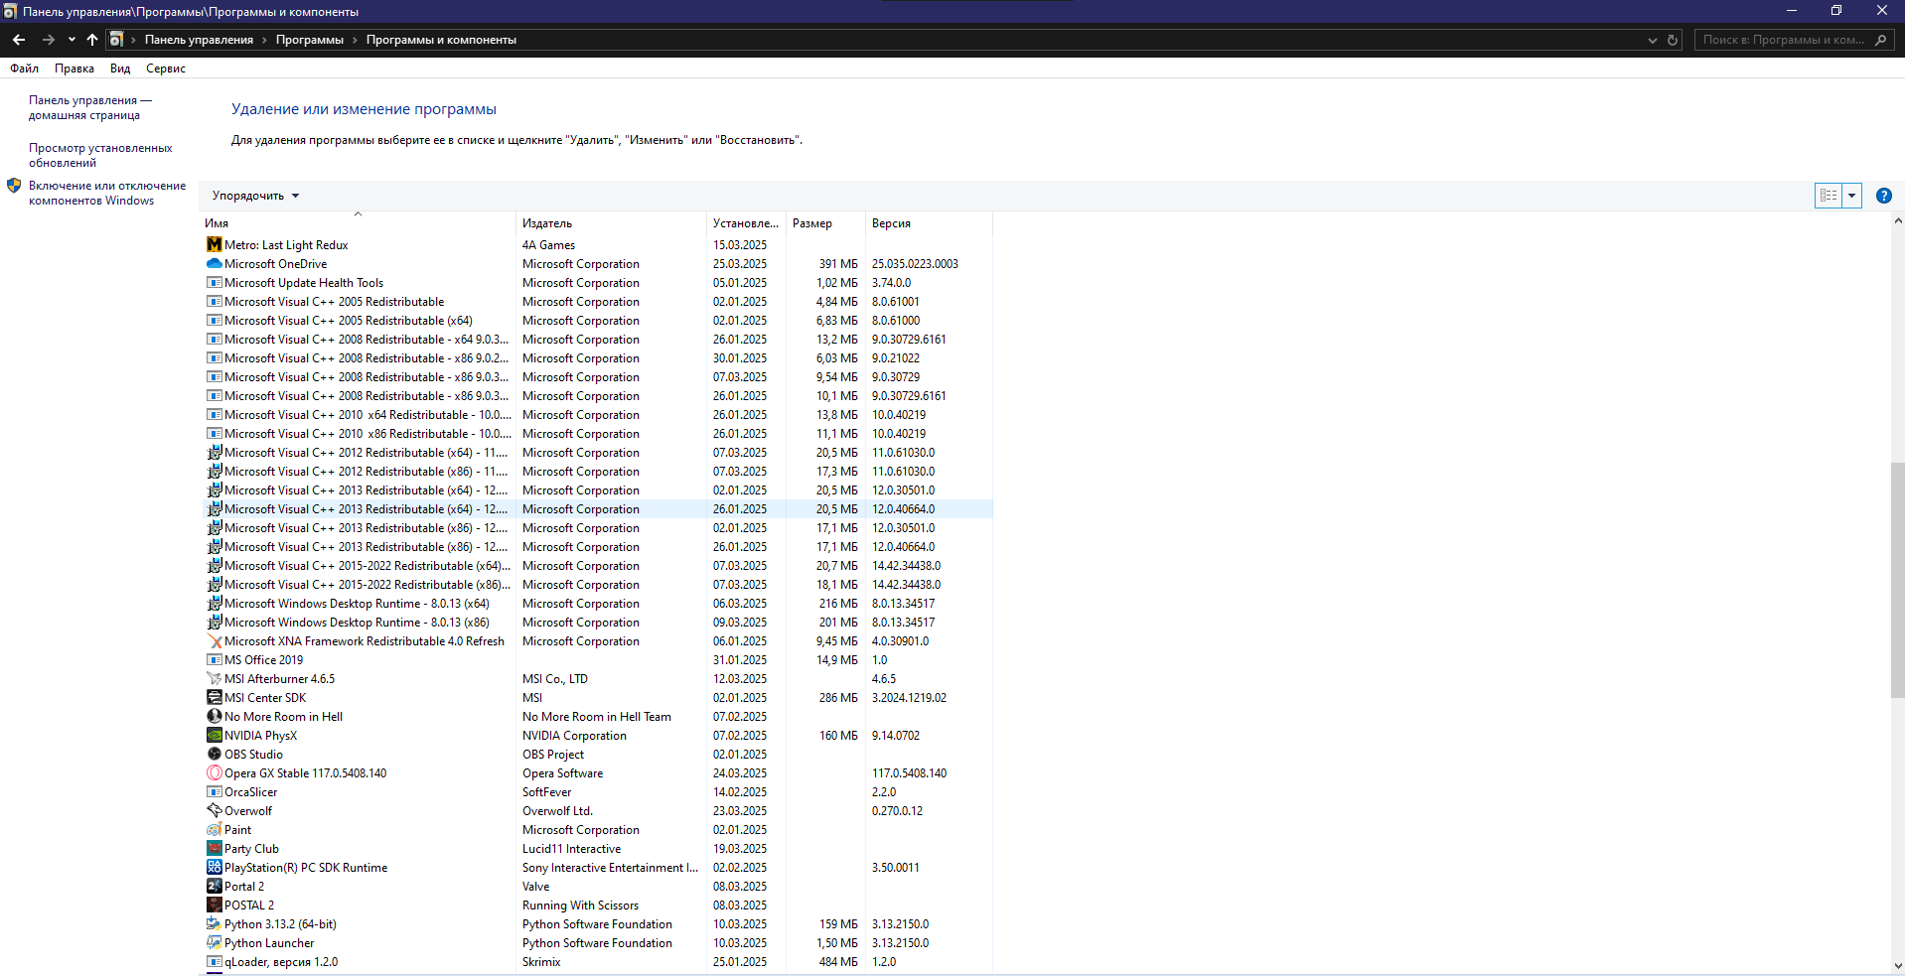
Task: Click the Sony Interactive Entertainment publisher cell
Action: (x=610, y=868)
